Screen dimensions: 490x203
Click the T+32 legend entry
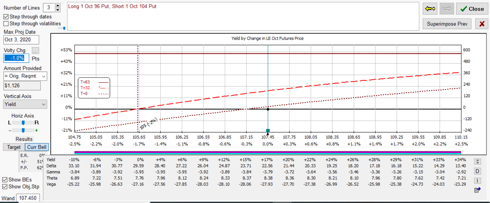[x=94, y=88]
